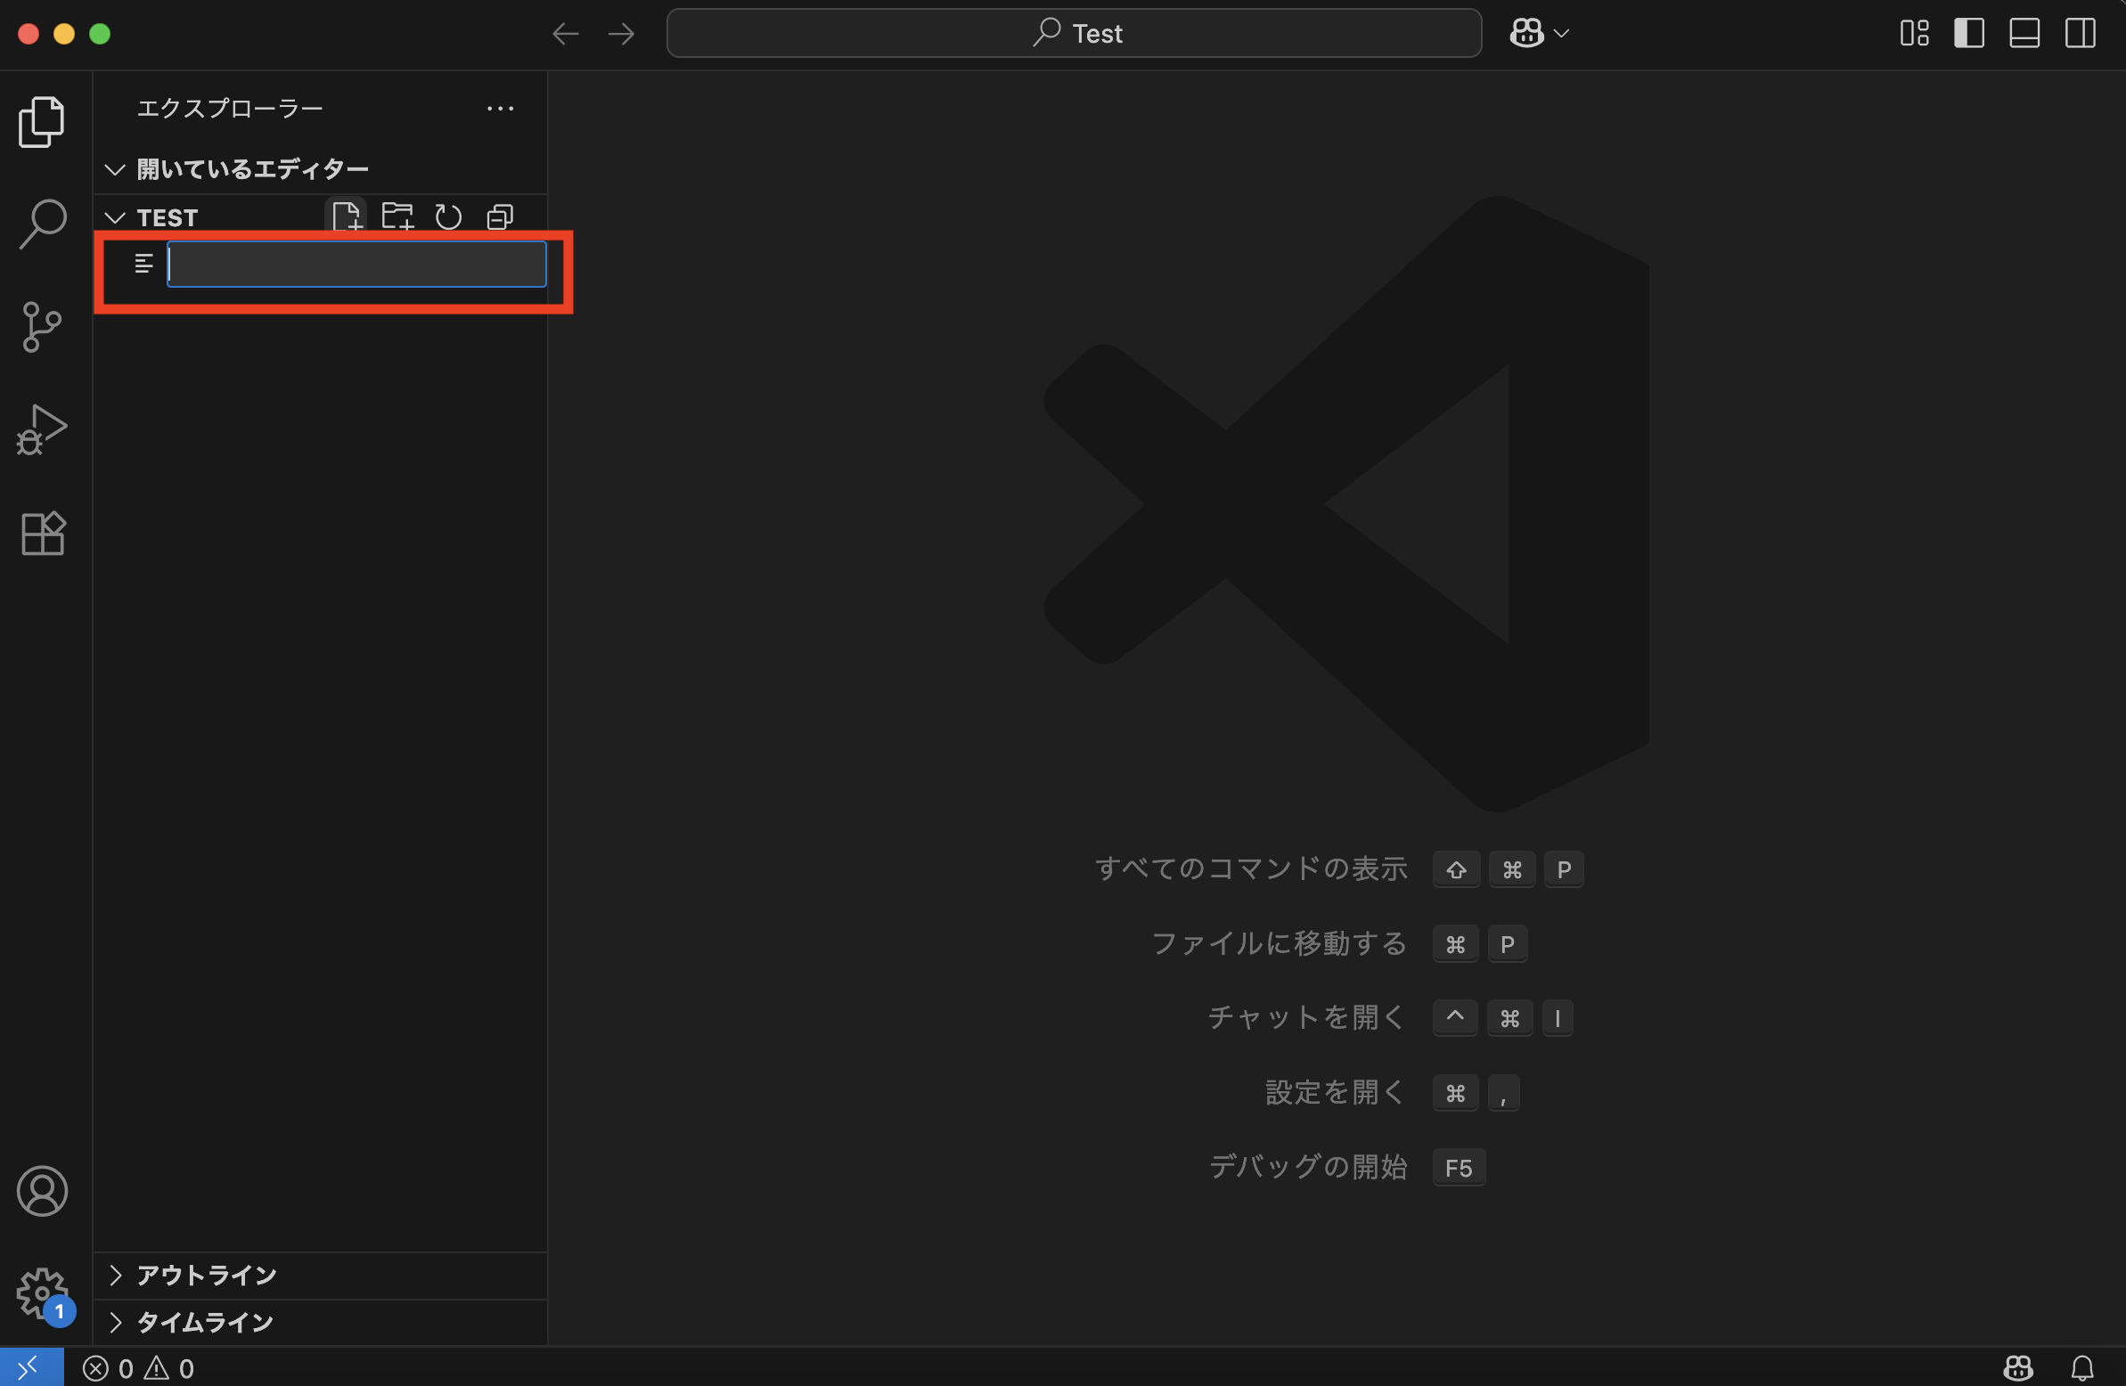Viewport: 2126px width, 1386px height.
Task: Open the Explorer more actions menu
Action: click(500, 108)
